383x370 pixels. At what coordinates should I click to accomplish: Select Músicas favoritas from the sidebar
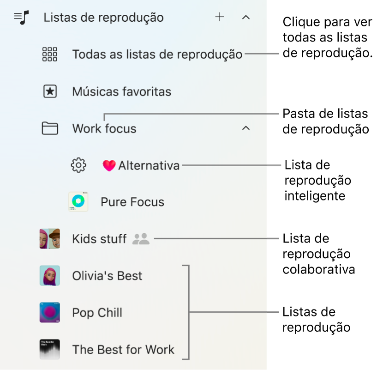pos(121,91)
